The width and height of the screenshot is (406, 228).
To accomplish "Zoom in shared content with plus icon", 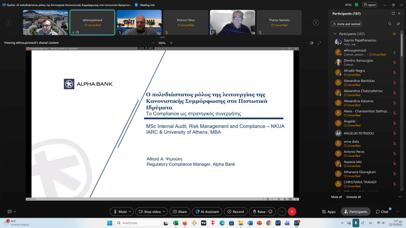I will click(171, 43).
